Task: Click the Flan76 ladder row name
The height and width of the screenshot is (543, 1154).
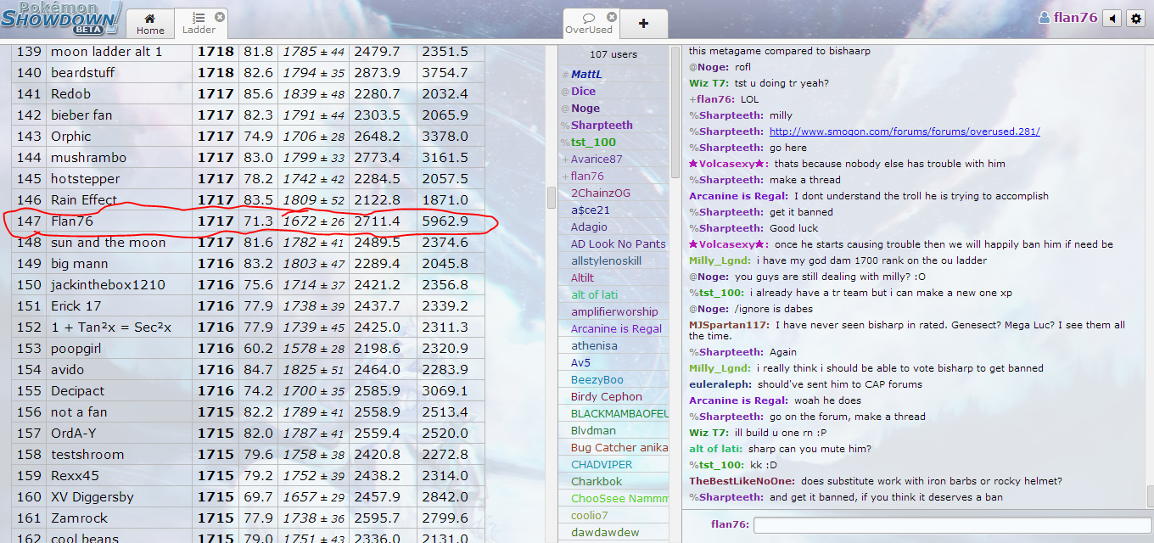Action: tap(72, 221)
